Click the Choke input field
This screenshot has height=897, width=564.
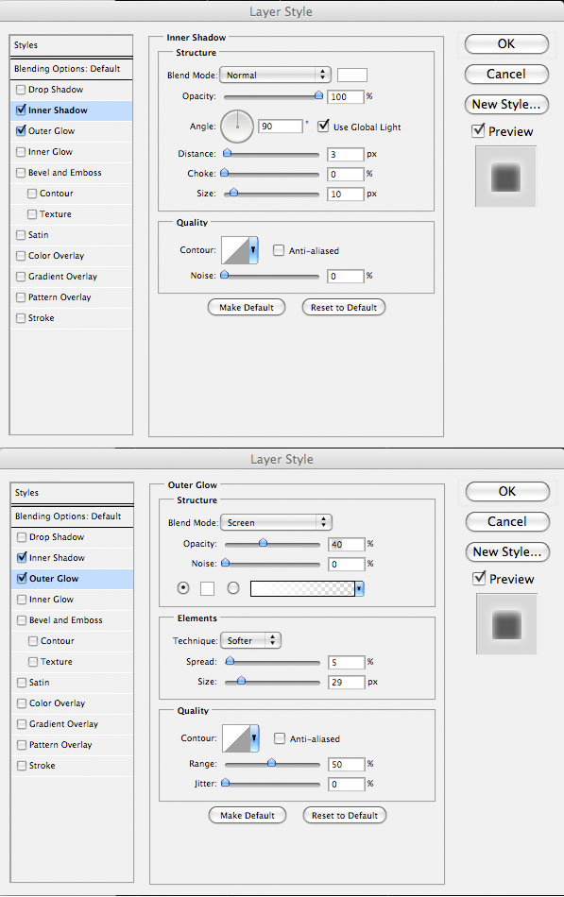346,174
